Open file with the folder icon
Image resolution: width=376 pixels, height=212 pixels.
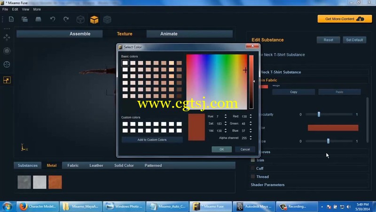pyautogui.click(x=24, y=19)
